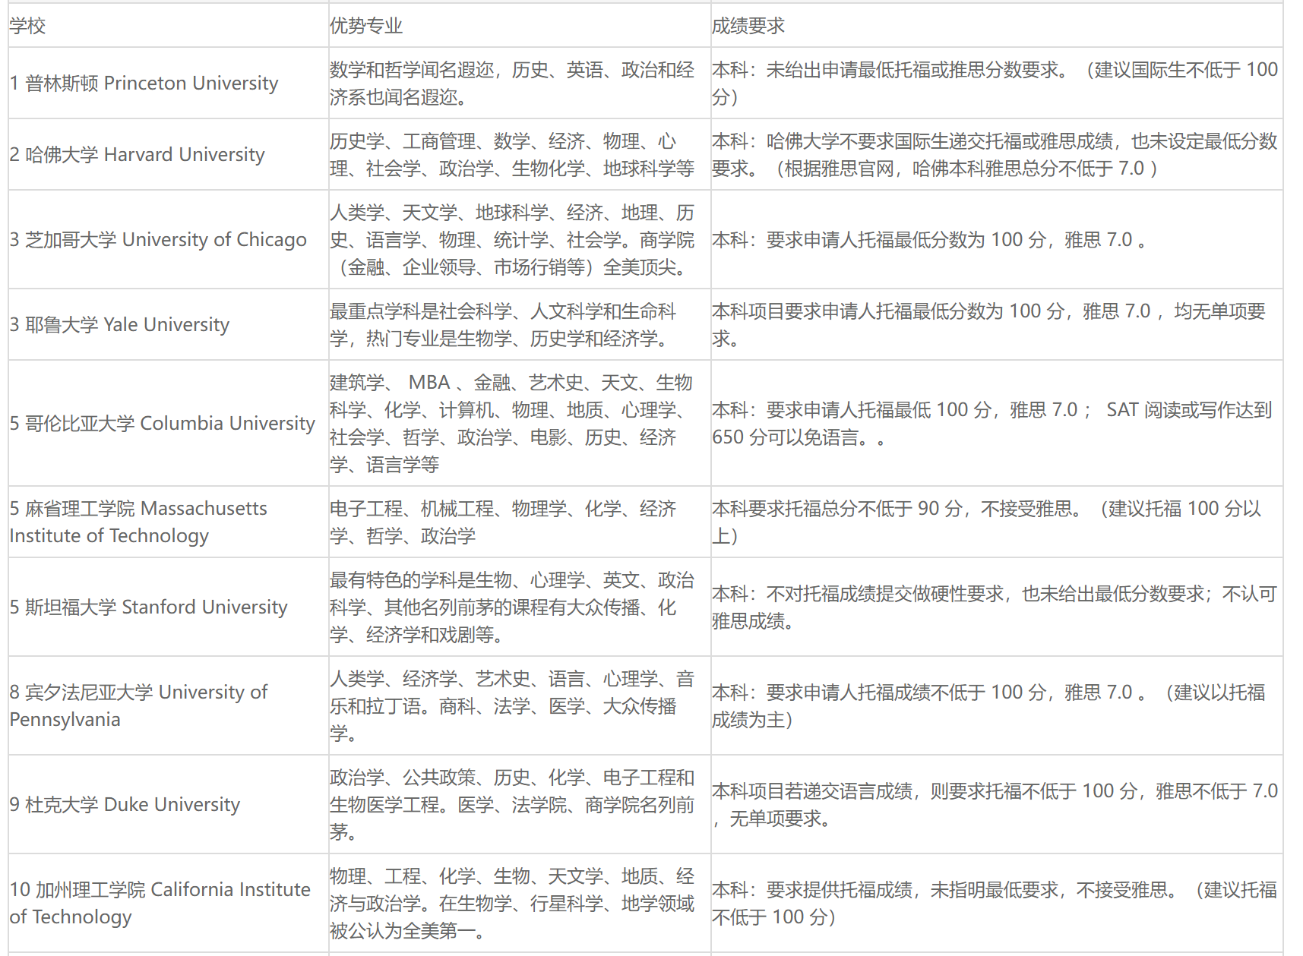The image size is (1303, 956).
Task: Select Columbia's majors cell starting with 建筑学
Action: (x=511, y=424)
